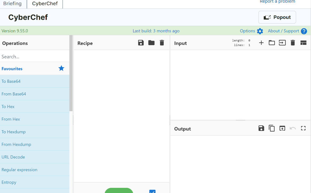Open file as input
The width and height of the screenshot is (311, 193).
point(282,43)
